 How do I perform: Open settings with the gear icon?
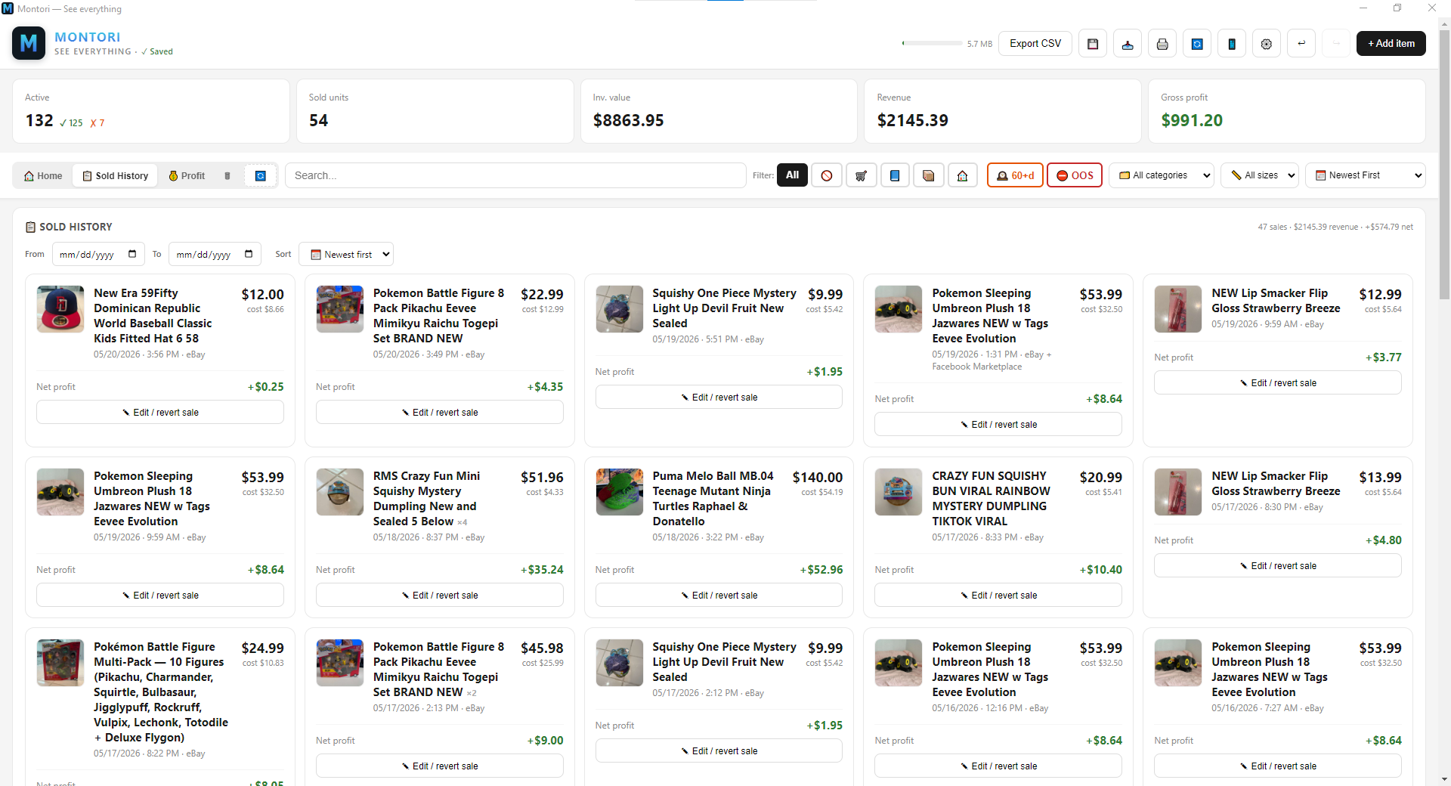[1267, 44]
